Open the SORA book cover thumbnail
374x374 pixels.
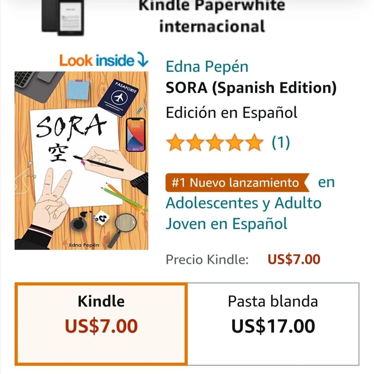point(81,161)
